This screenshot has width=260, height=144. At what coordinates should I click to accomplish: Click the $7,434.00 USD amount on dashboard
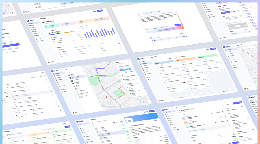coord(54,33)
